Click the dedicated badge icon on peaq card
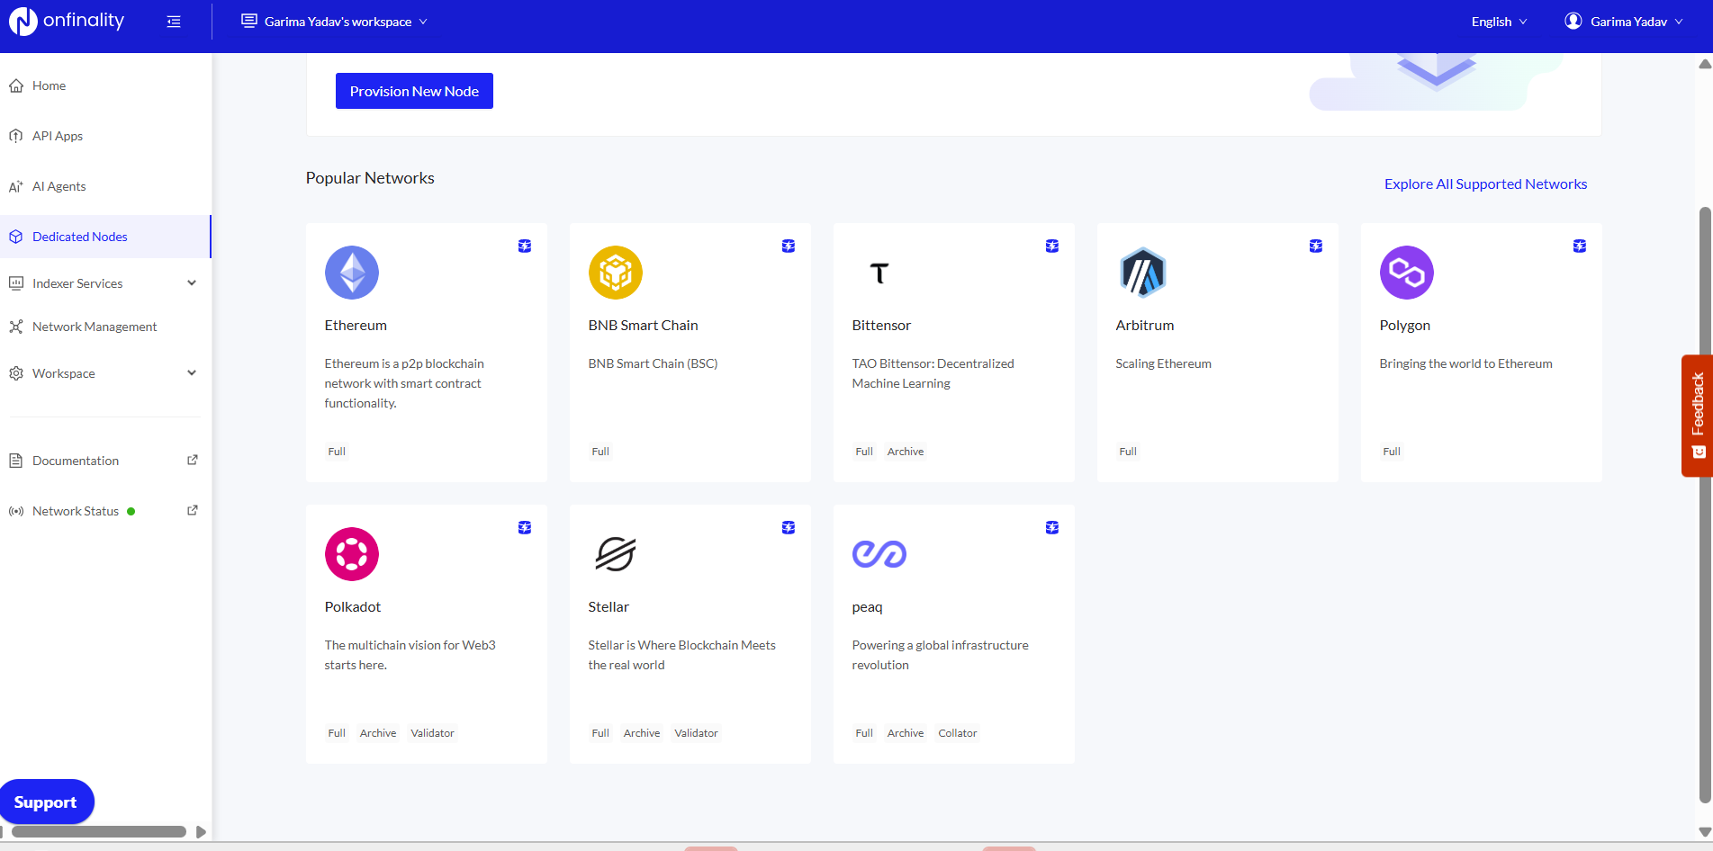 tap(1052, 527)
